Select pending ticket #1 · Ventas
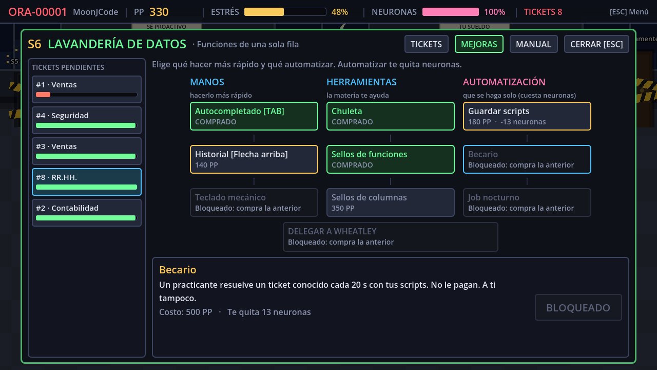657x370 pixels. pos(87,89)
